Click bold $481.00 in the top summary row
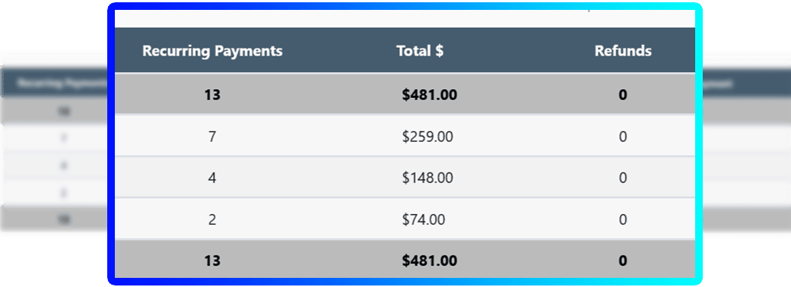The image size is (791, 287). pyautogui.click(x=430, y=95)
